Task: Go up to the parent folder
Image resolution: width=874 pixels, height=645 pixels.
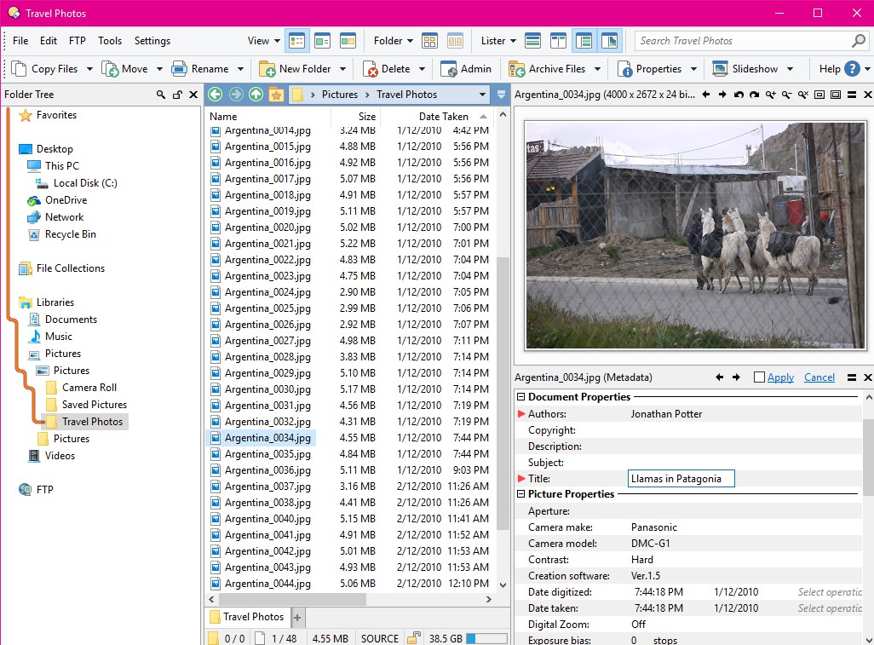Action: point(255,94)
